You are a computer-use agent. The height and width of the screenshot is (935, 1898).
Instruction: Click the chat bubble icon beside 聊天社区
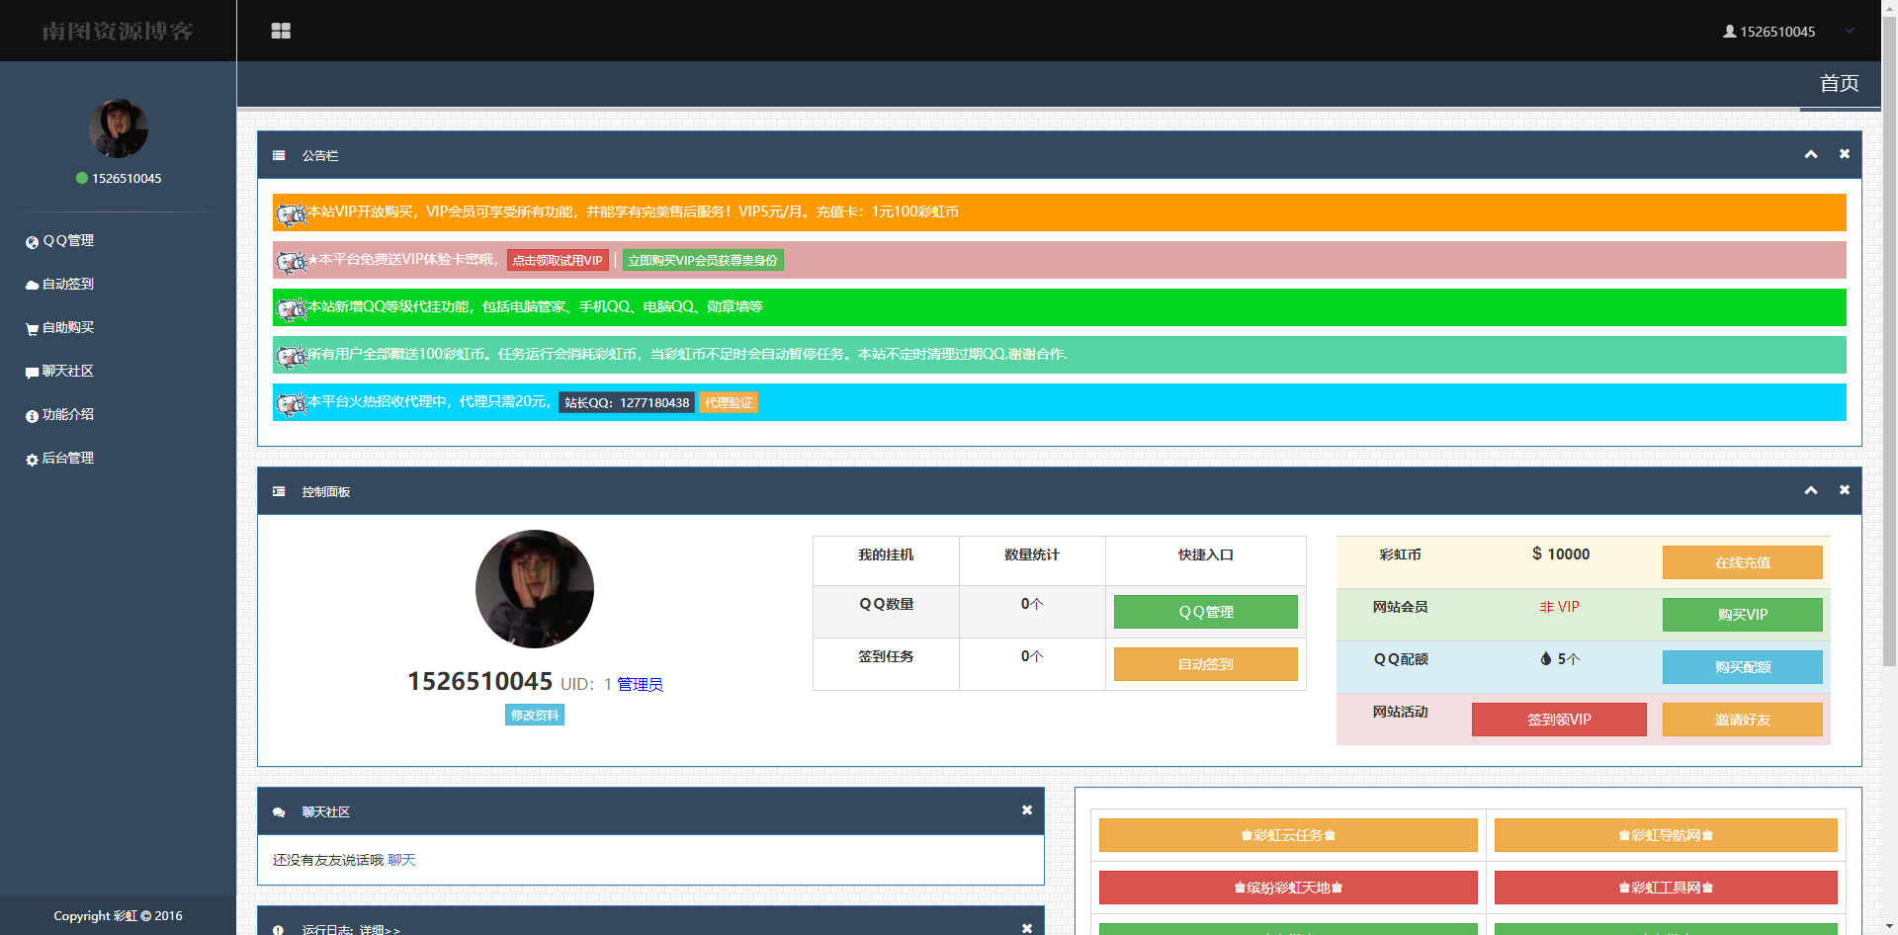pyautogui.click(x=32, y=373)
